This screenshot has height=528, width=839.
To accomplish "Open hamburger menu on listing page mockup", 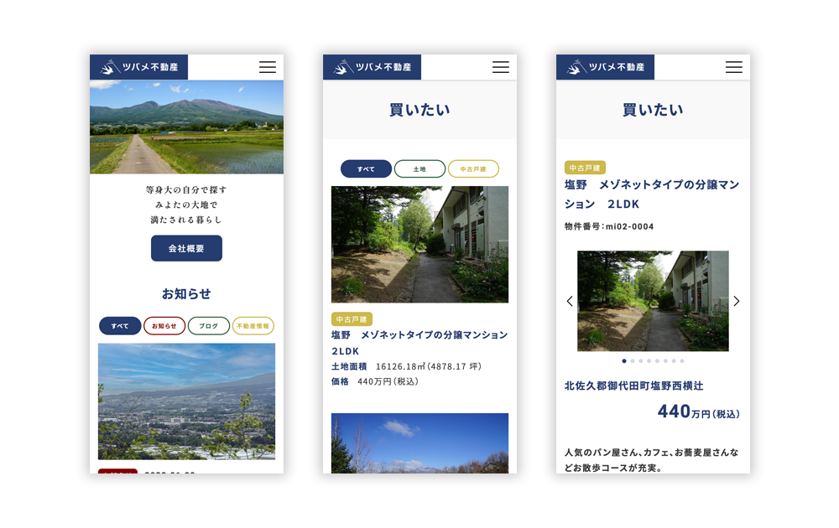I will click(501, 67).
